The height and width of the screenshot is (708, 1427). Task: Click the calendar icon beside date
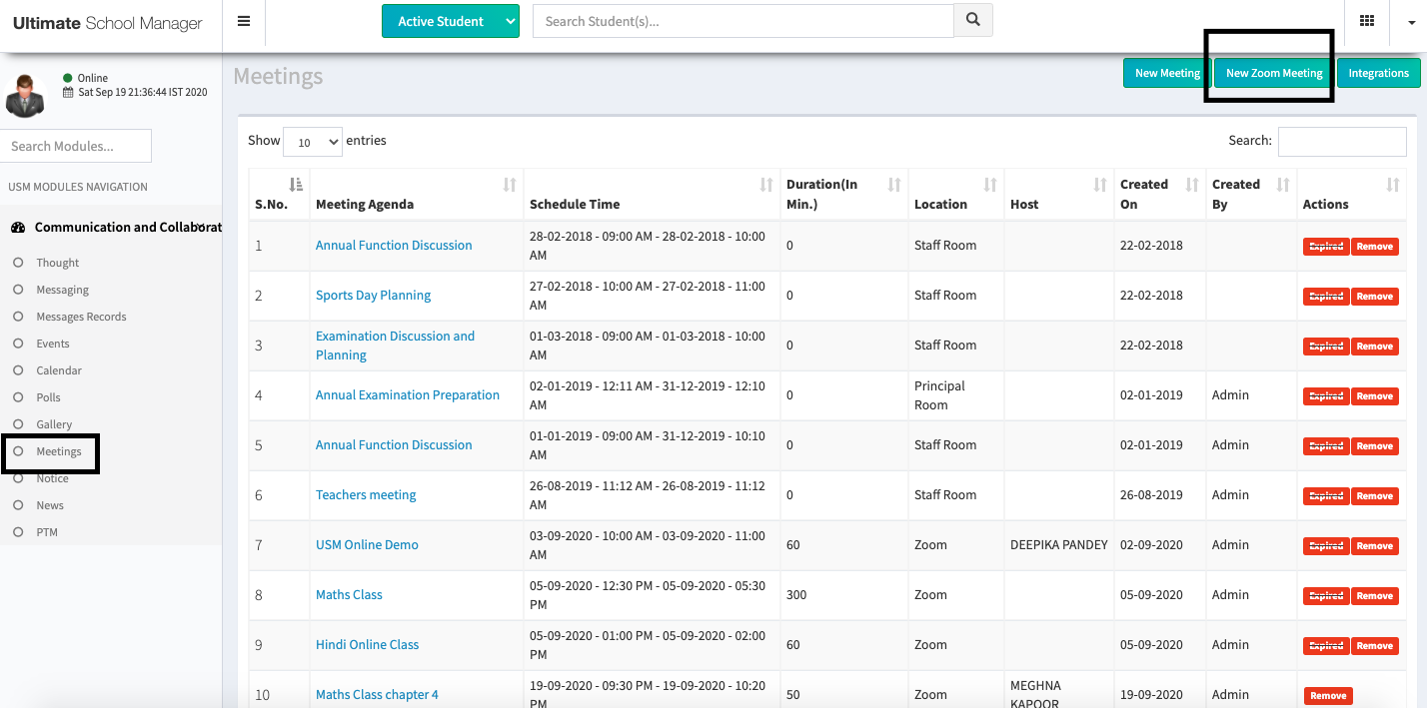68,92
